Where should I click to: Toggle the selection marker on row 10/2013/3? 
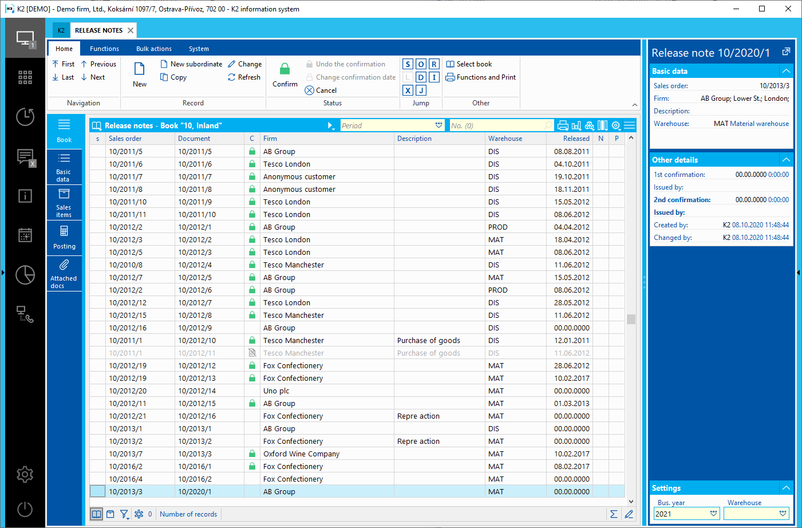tap(97, 491)
